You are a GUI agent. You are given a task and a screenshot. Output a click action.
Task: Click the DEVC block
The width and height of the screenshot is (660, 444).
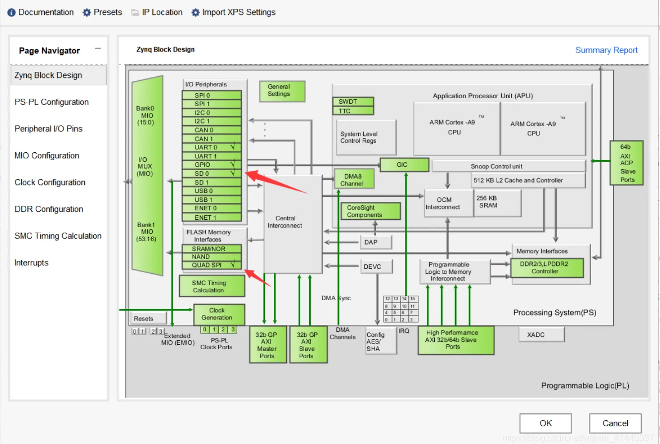coord(377,267)
